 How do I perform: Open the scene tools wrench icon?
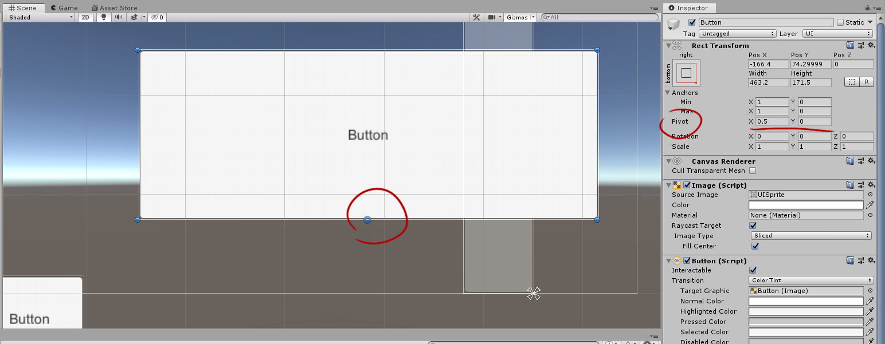coord(476,17)
